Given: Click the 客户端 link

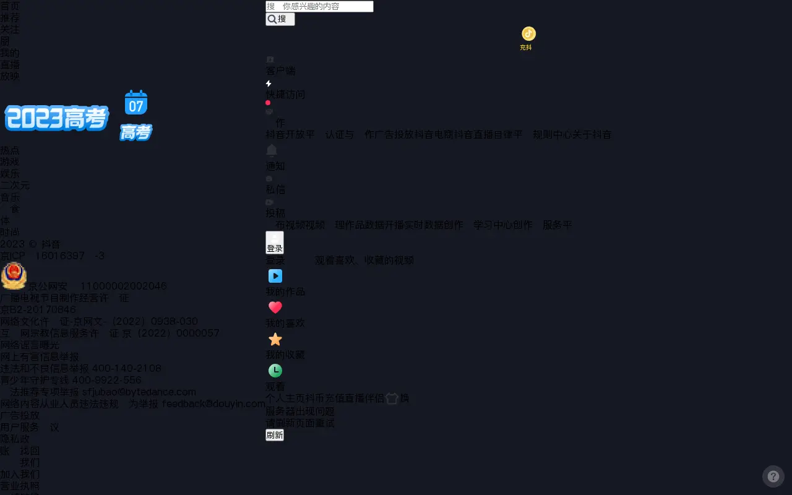Looking at the screenshot, I should click(x=280, y=71).
